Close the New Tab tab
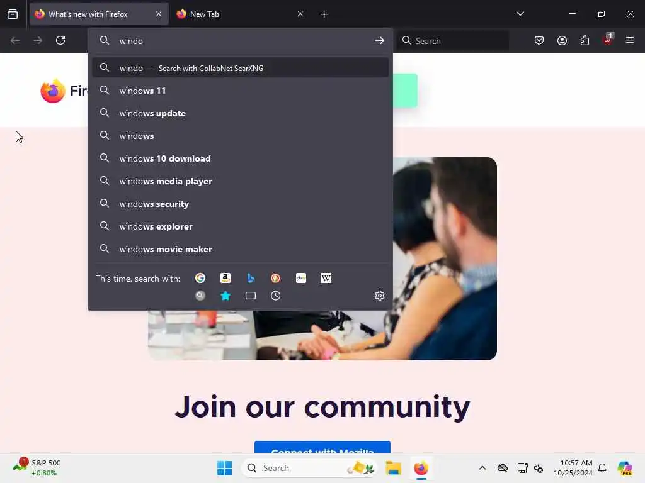Viewport: 645px width, 483px height. (300, 14)
